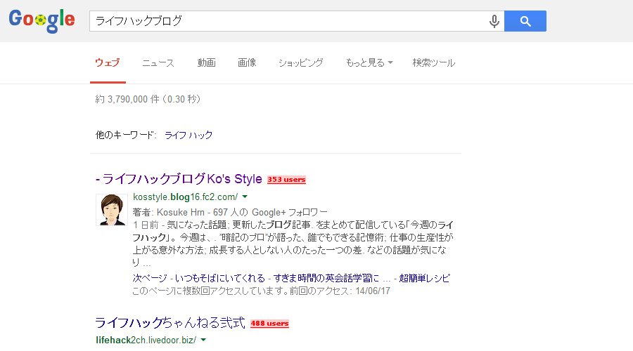Open the 動画 tab

click(206, 63)
